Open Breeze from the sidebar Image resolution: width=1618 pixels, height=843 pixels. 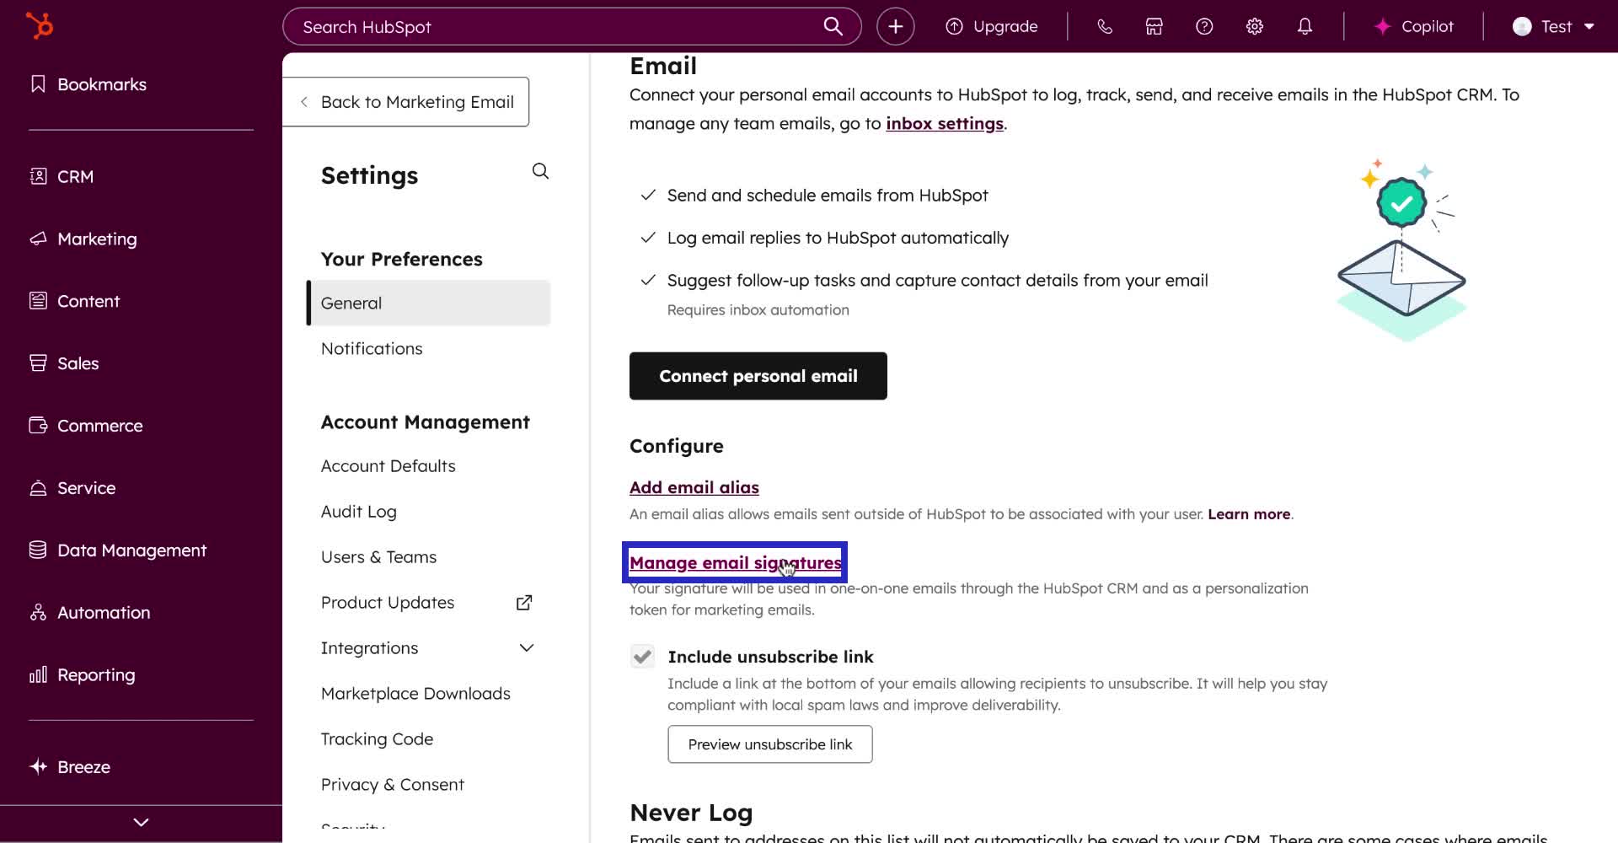[83, 766]
